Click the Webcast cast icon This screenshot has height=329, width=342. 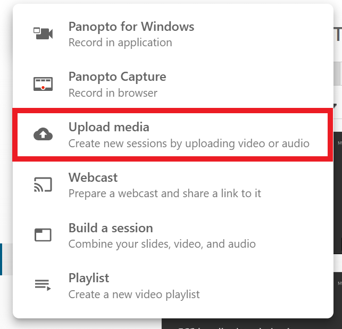(x=43, y=184)
